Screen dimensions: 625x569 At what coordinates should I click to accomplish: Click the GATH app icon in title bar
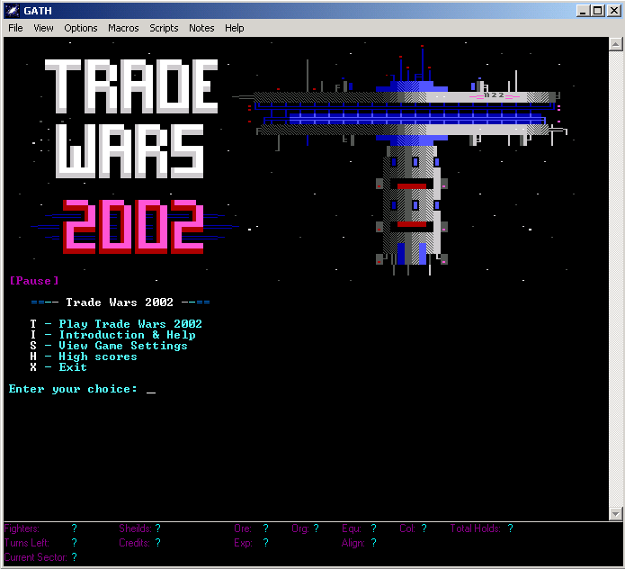point(12,11)
